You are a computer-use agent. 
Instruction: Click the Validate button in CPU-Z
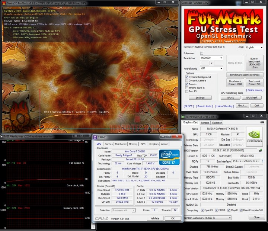(155, 218)
